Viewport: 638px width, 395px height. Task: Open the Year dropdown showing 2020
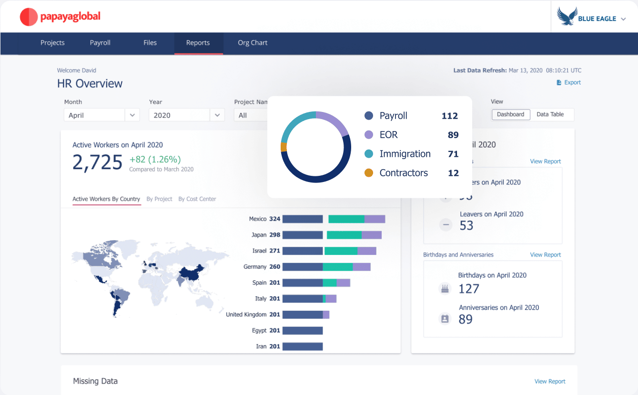pyautogui.click(x=186, y=115)
